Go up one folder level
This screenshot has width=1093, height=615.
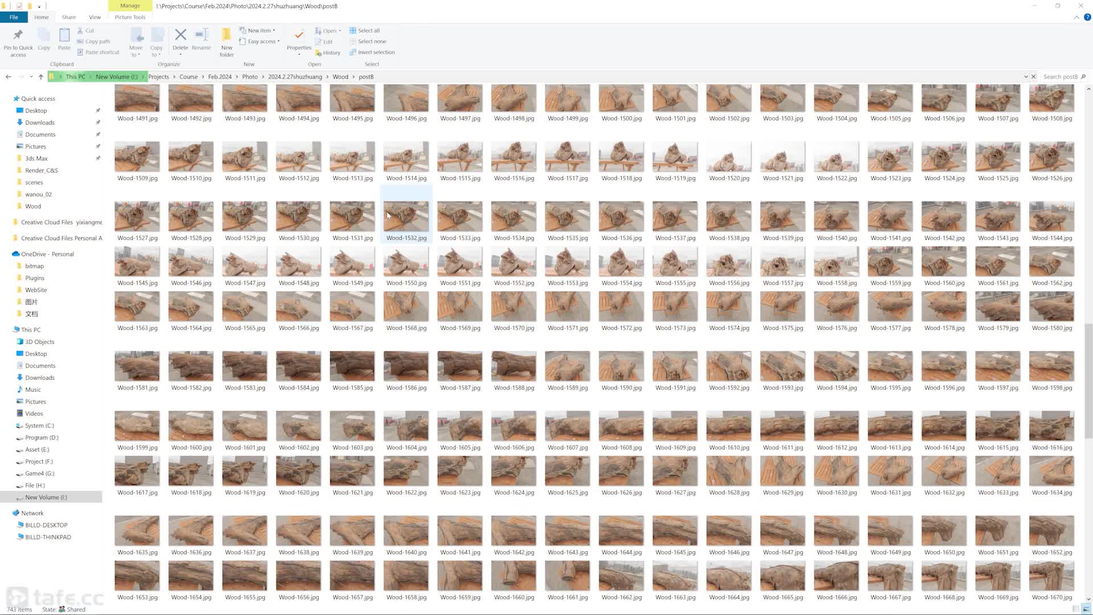(40, 77)
